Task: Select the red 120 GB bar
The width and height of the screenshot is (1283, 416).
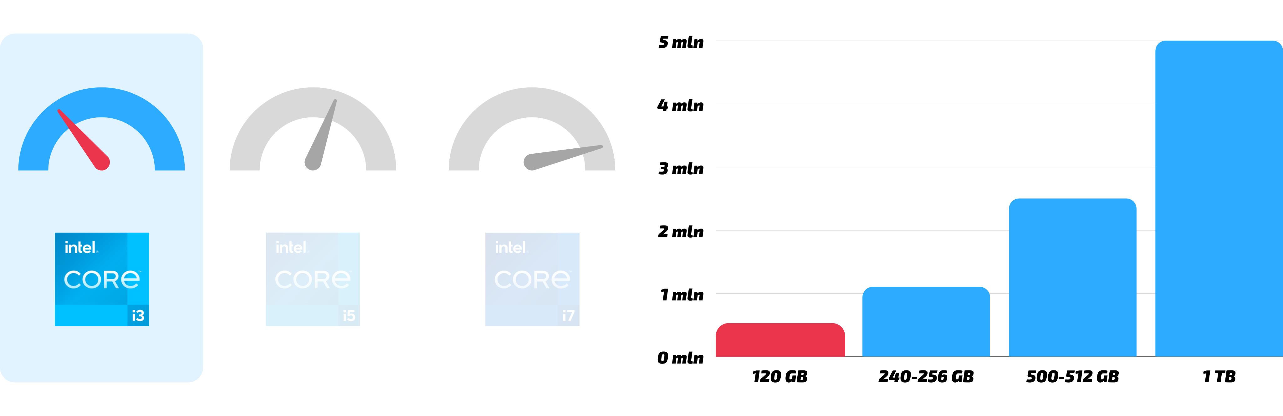Action: (x=780, y=340)
